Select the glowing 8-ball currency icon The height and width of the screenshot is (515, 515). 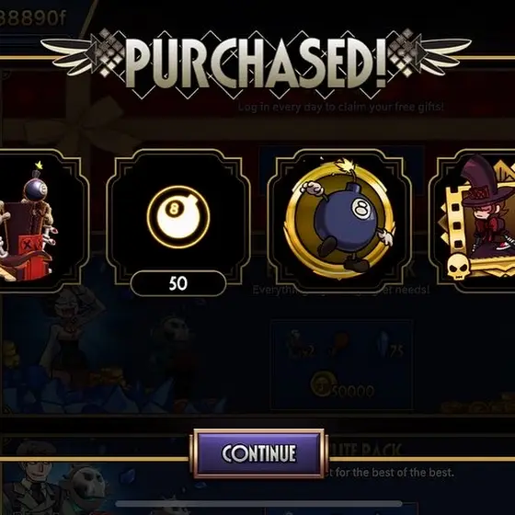point(178,217)
